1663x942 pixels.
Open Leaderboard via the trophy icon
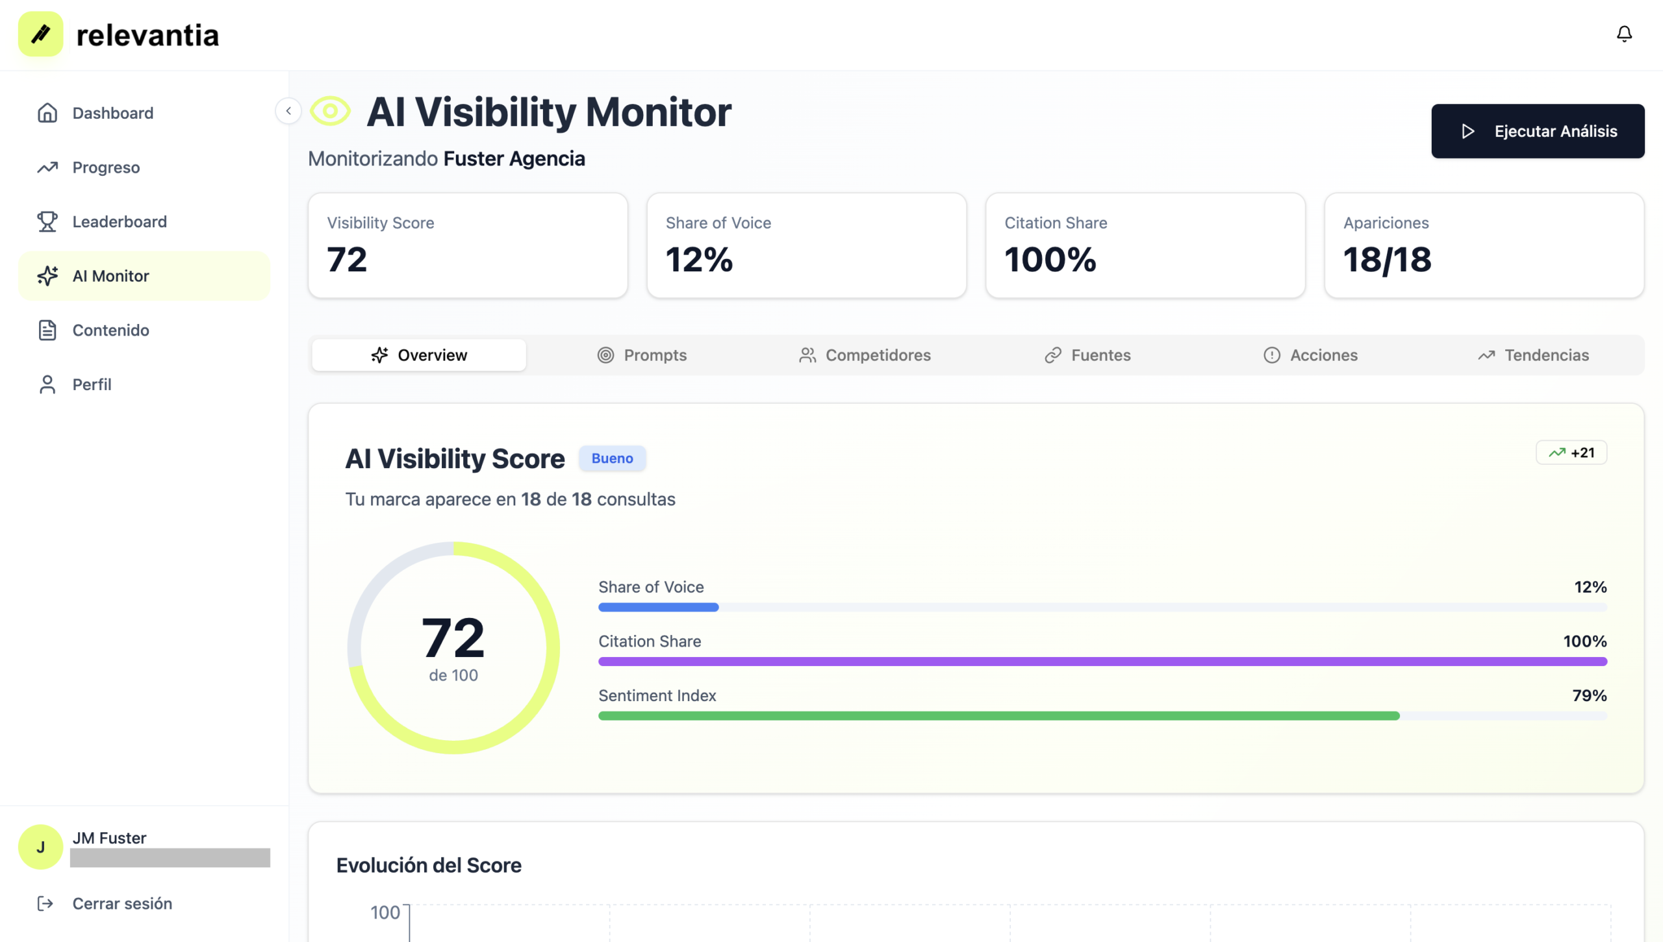coord(47,222)
